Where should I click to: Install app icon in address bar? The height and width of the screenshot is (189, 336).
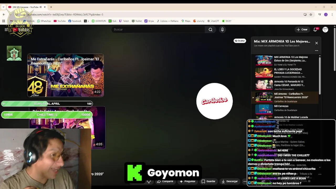point(305,14)
